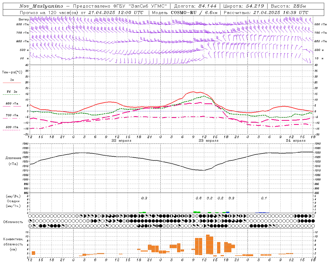Screen dimensions: 328x262
Task: Click the Ветер label of the wind panel
Action: coord(24,19)
